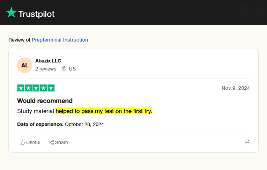
Task: Click the thumbs-up Useful icon
Action: (x=22, y=142)
